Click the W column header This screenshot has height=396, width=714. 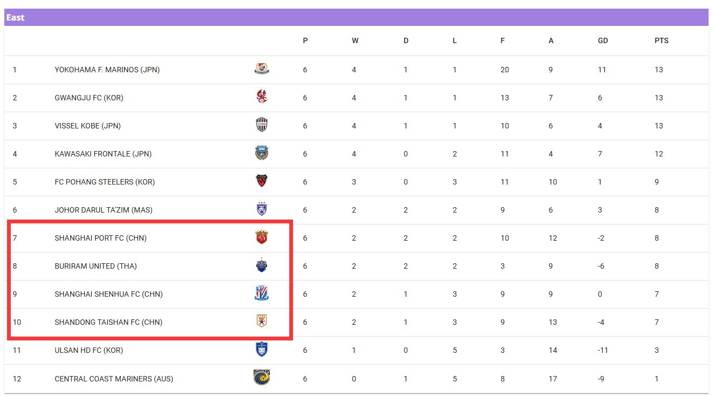(x=355, y=40)
